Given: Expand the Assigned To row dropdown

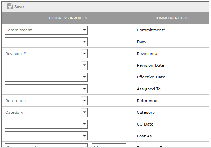Looking at the screenshot, I should [x=84, y=89].
